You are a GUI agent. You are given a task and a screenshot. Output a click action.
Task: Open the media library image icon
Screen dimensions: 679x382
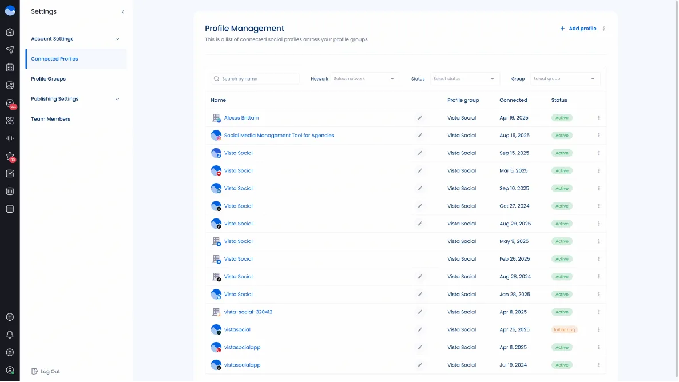10,85
